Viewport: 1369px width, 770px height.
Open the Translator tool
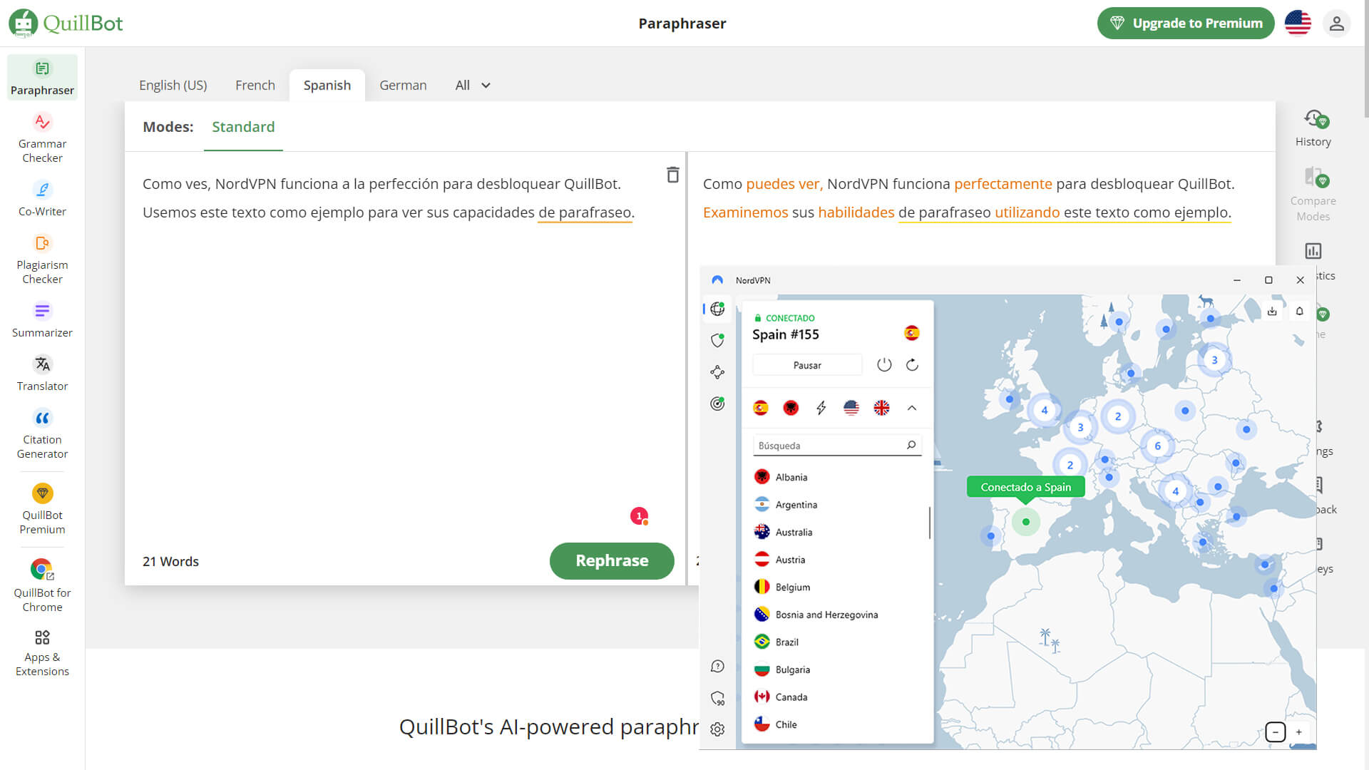point(41,372)
